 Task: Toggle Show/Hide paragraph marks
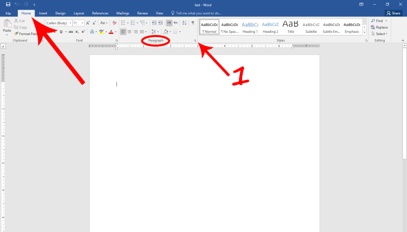pos(192,23)
